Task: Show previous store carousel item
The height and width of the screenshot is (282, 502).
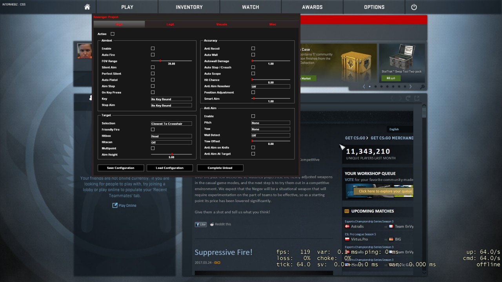Action: (364, 87)
